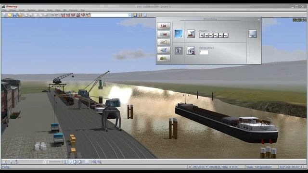Redo the action in the top toolbar
Viewport: 308px width, 173px height.
tap(57, 15)
